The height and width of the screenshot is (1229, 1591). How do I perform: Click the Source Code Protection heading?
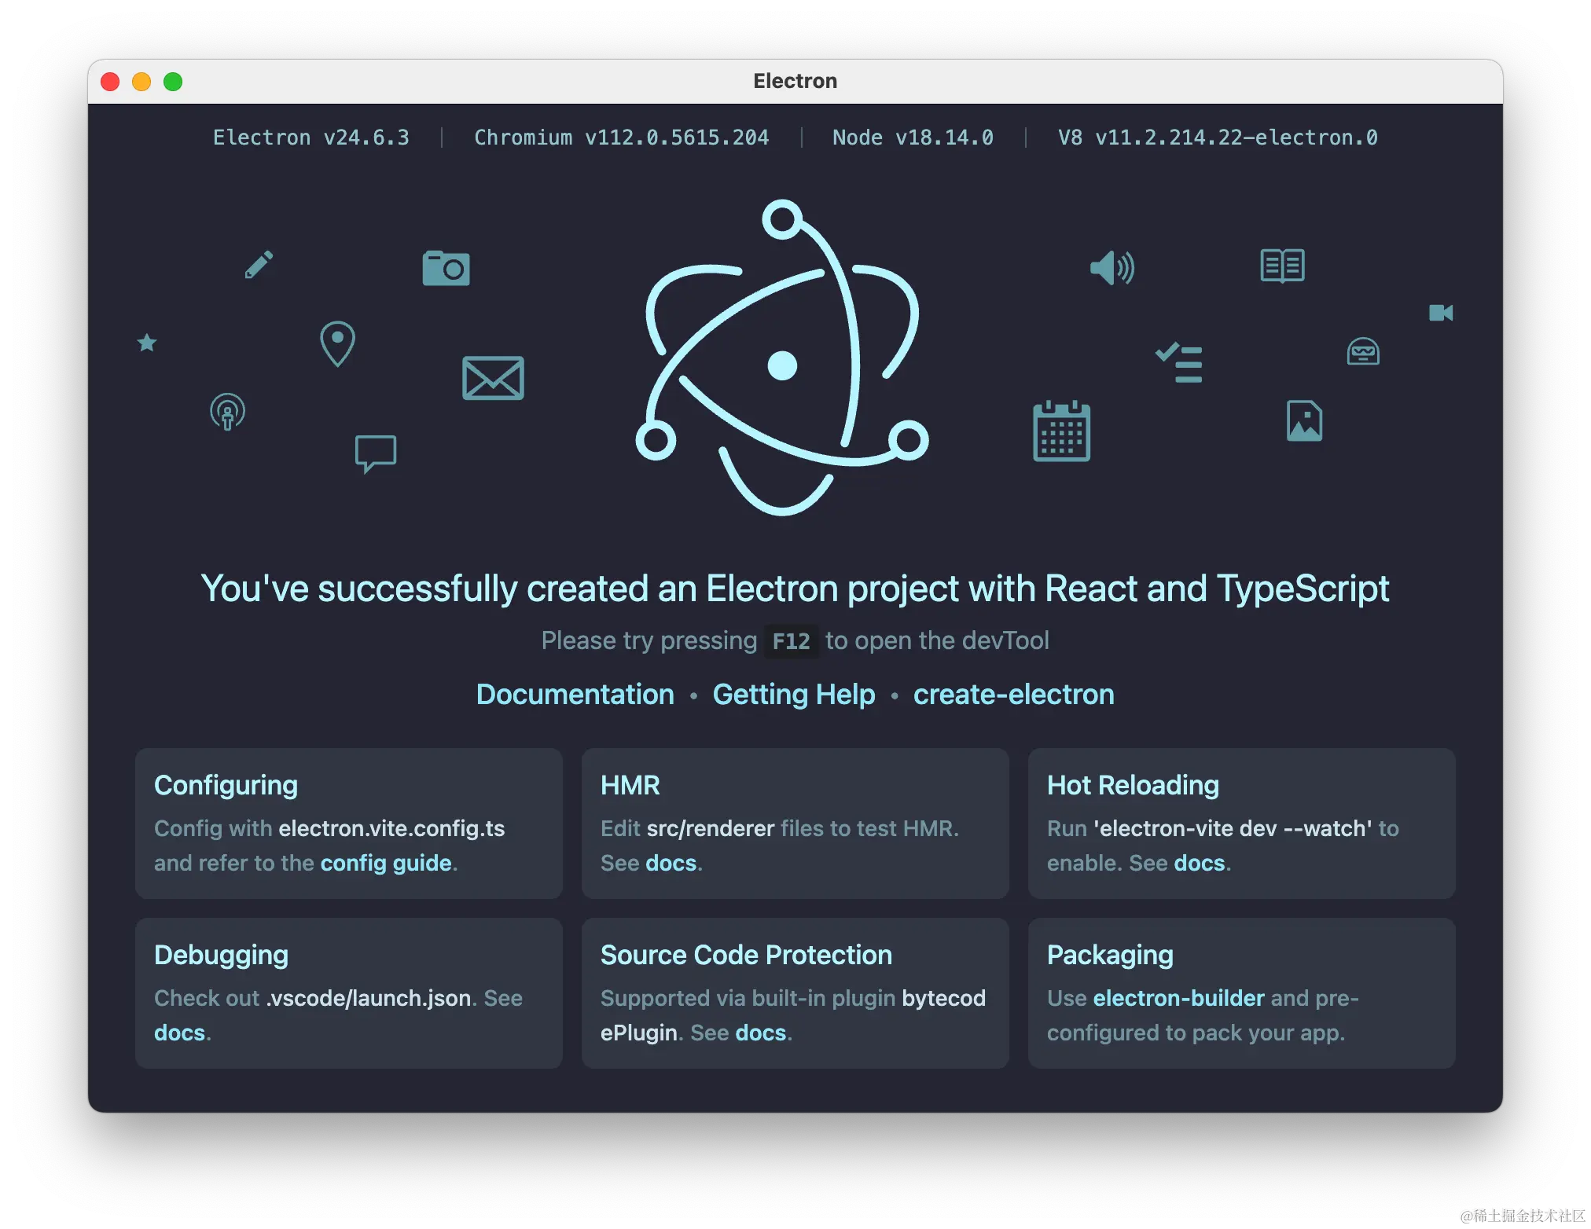(x=747, y=955)
